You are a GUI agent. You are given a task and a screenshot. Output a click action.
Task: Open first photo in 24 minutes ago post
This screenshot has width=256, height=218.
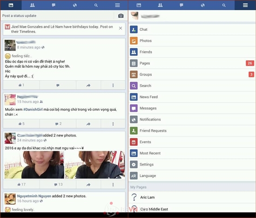[x=34, y=165]
